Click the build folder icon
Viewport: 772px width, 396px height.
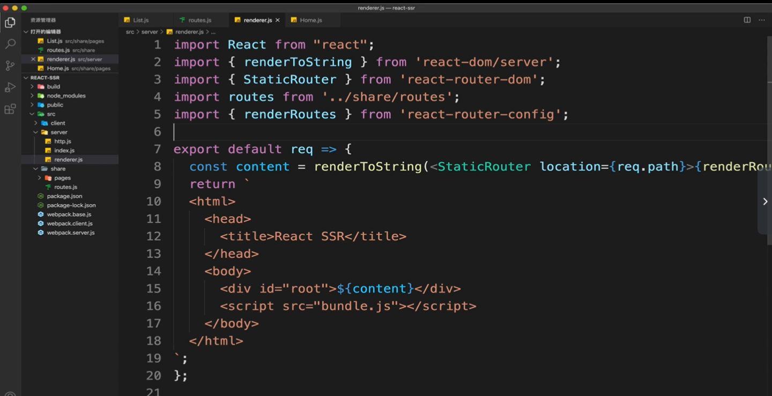pos(41,86)
